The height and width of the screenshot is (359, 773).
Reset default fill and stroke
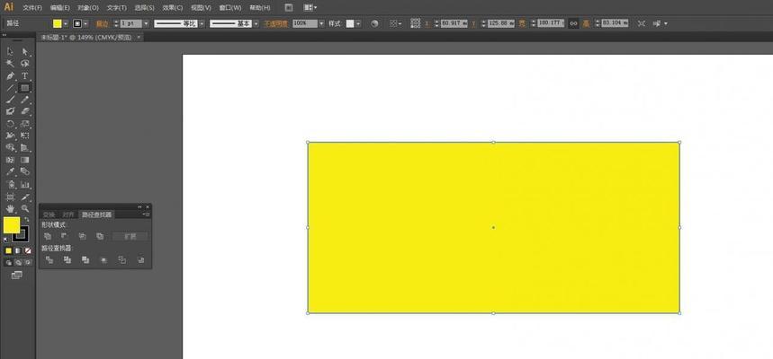point(6,240)
